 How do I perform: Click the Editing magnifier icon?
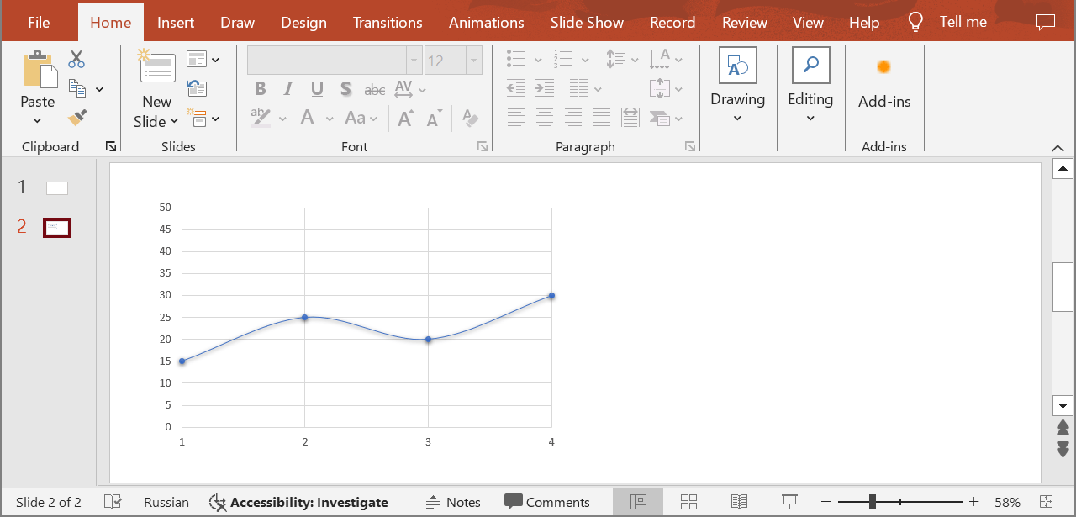click(x=811, y=66)
